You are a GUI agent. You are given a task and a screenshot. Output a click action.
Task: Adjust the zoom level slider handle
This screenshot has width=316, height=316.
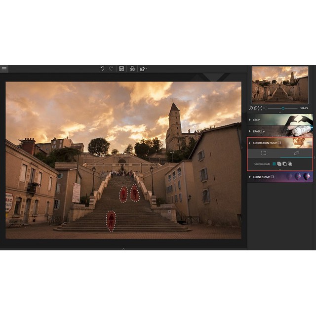[283, 108]
